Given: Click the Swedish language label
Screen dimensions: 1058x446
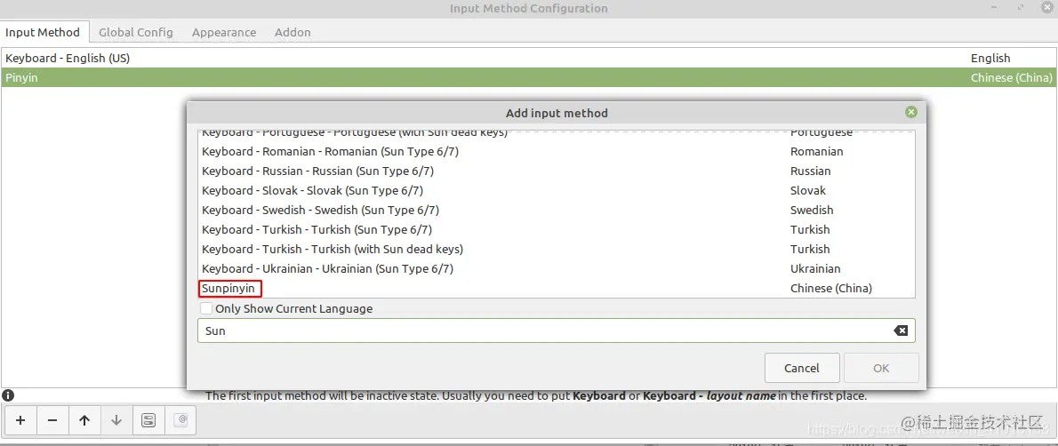Looking at the screenshot, I should [x=812, y=210].
